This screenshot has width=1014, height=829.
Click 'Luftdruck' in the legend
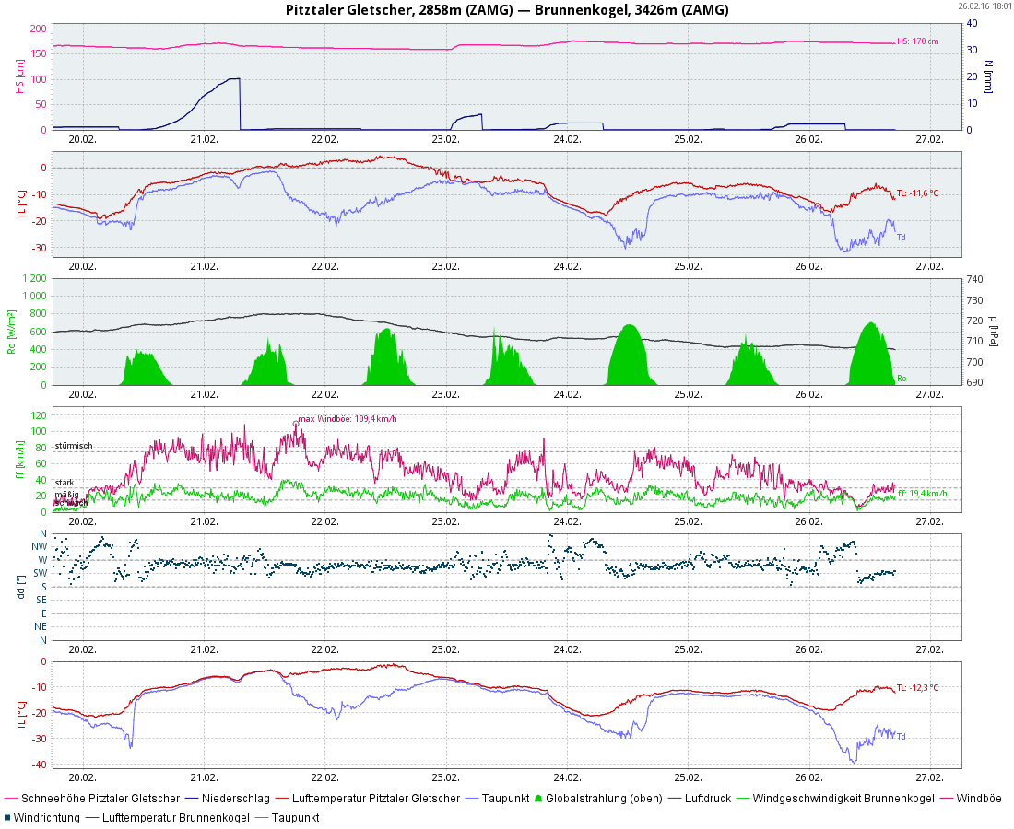coord(707,799)
